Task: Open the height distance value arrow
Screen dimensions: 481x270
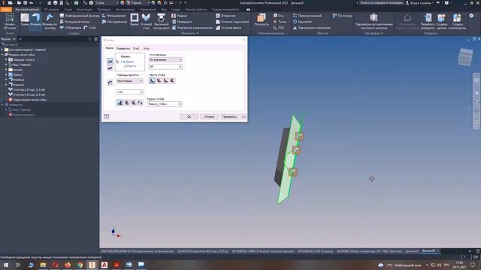Action: 141,91
